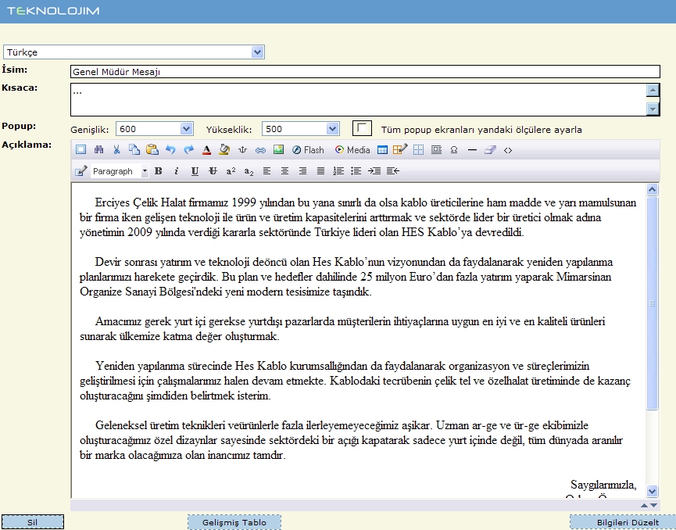This screenshot has height=530, width=676.
Task: Insert an anchor
Action: [x=242, y=149]
